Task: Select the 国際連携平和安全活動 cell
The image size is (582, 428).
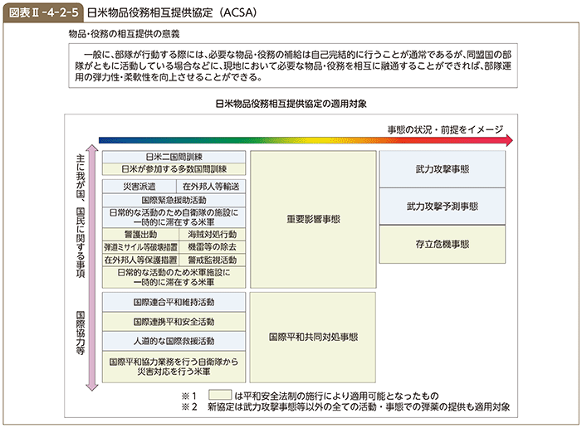Action: pos(174,322)
